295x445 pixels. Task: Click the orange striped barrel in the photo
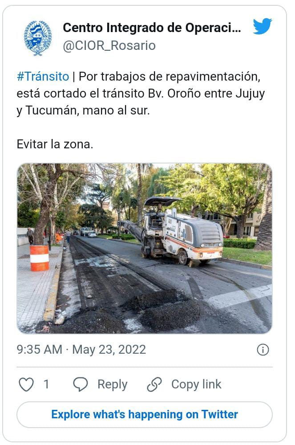[x=40, y=258]
